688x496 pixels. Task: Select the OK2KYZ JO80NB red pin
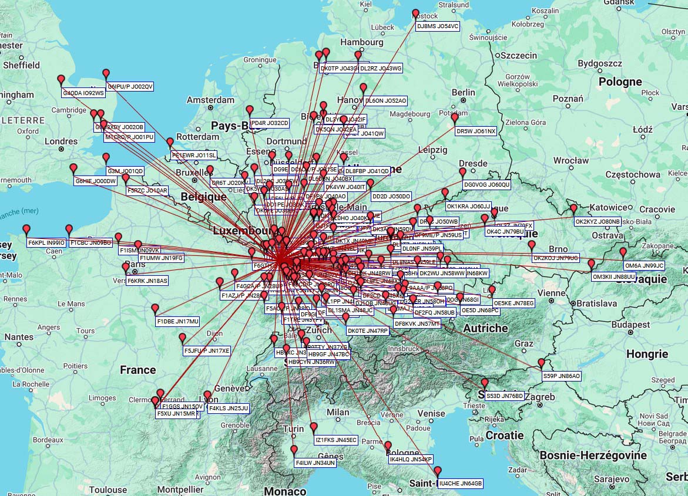pos(574,208)
